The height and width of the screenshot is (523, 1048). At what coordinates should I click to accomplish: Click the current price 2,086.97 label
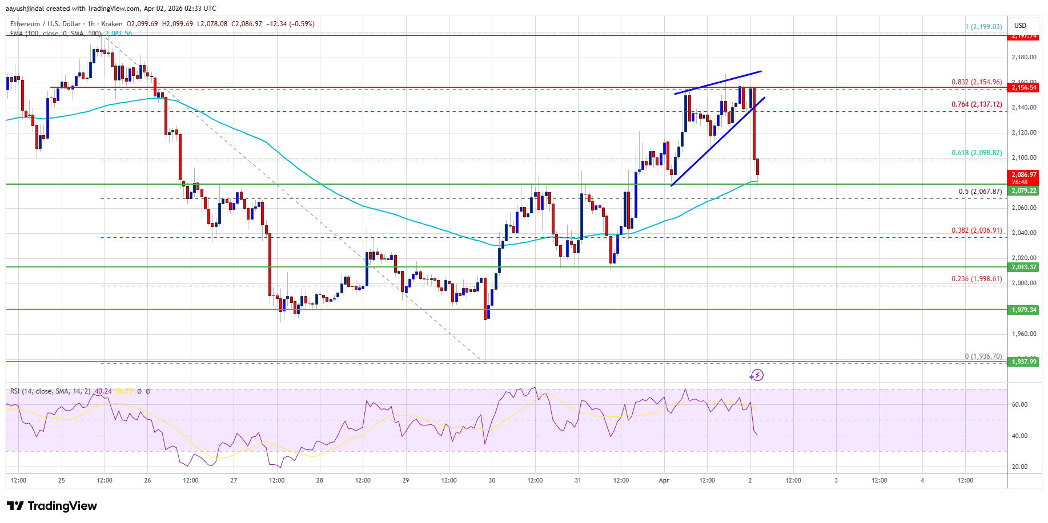1023,175
